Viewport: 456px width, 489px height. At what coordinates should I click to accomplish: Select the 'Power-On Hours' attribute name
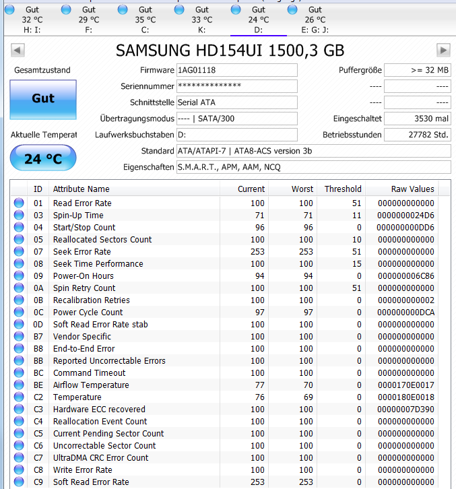(x=84, y=275)
